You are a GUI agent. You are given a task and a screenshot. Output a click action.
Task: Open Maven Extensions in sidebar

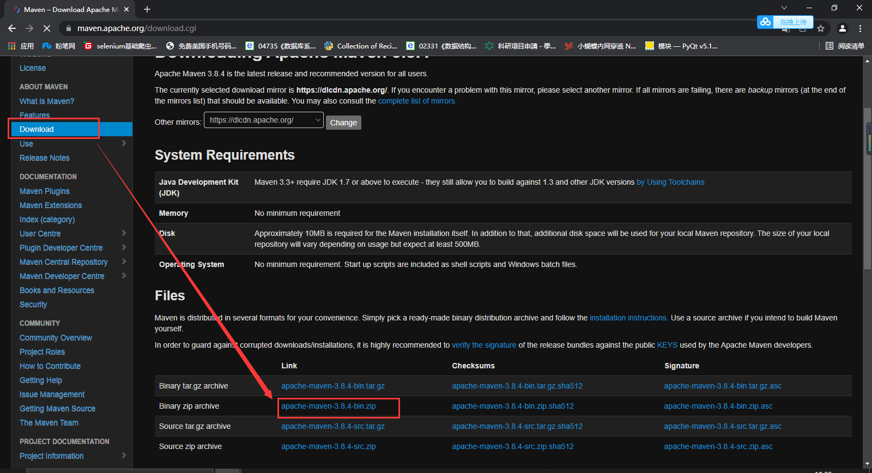point(51,205)
